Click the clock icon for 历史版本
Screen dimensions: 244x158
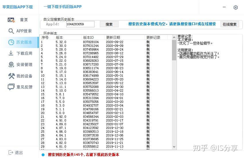click(x=11, y=42)
